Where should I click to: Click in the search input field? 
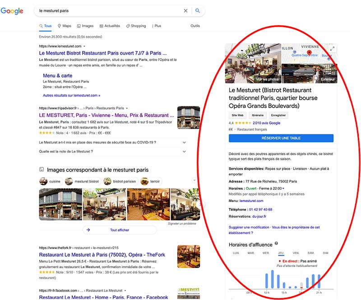(x=108, y=11)
